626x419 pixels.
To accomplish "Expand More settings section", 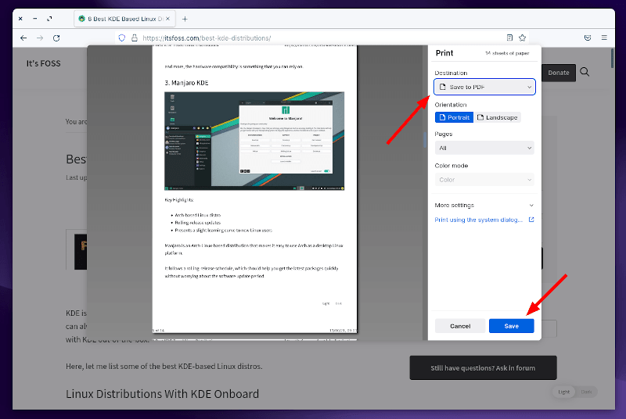I will [x=484, y=205].
